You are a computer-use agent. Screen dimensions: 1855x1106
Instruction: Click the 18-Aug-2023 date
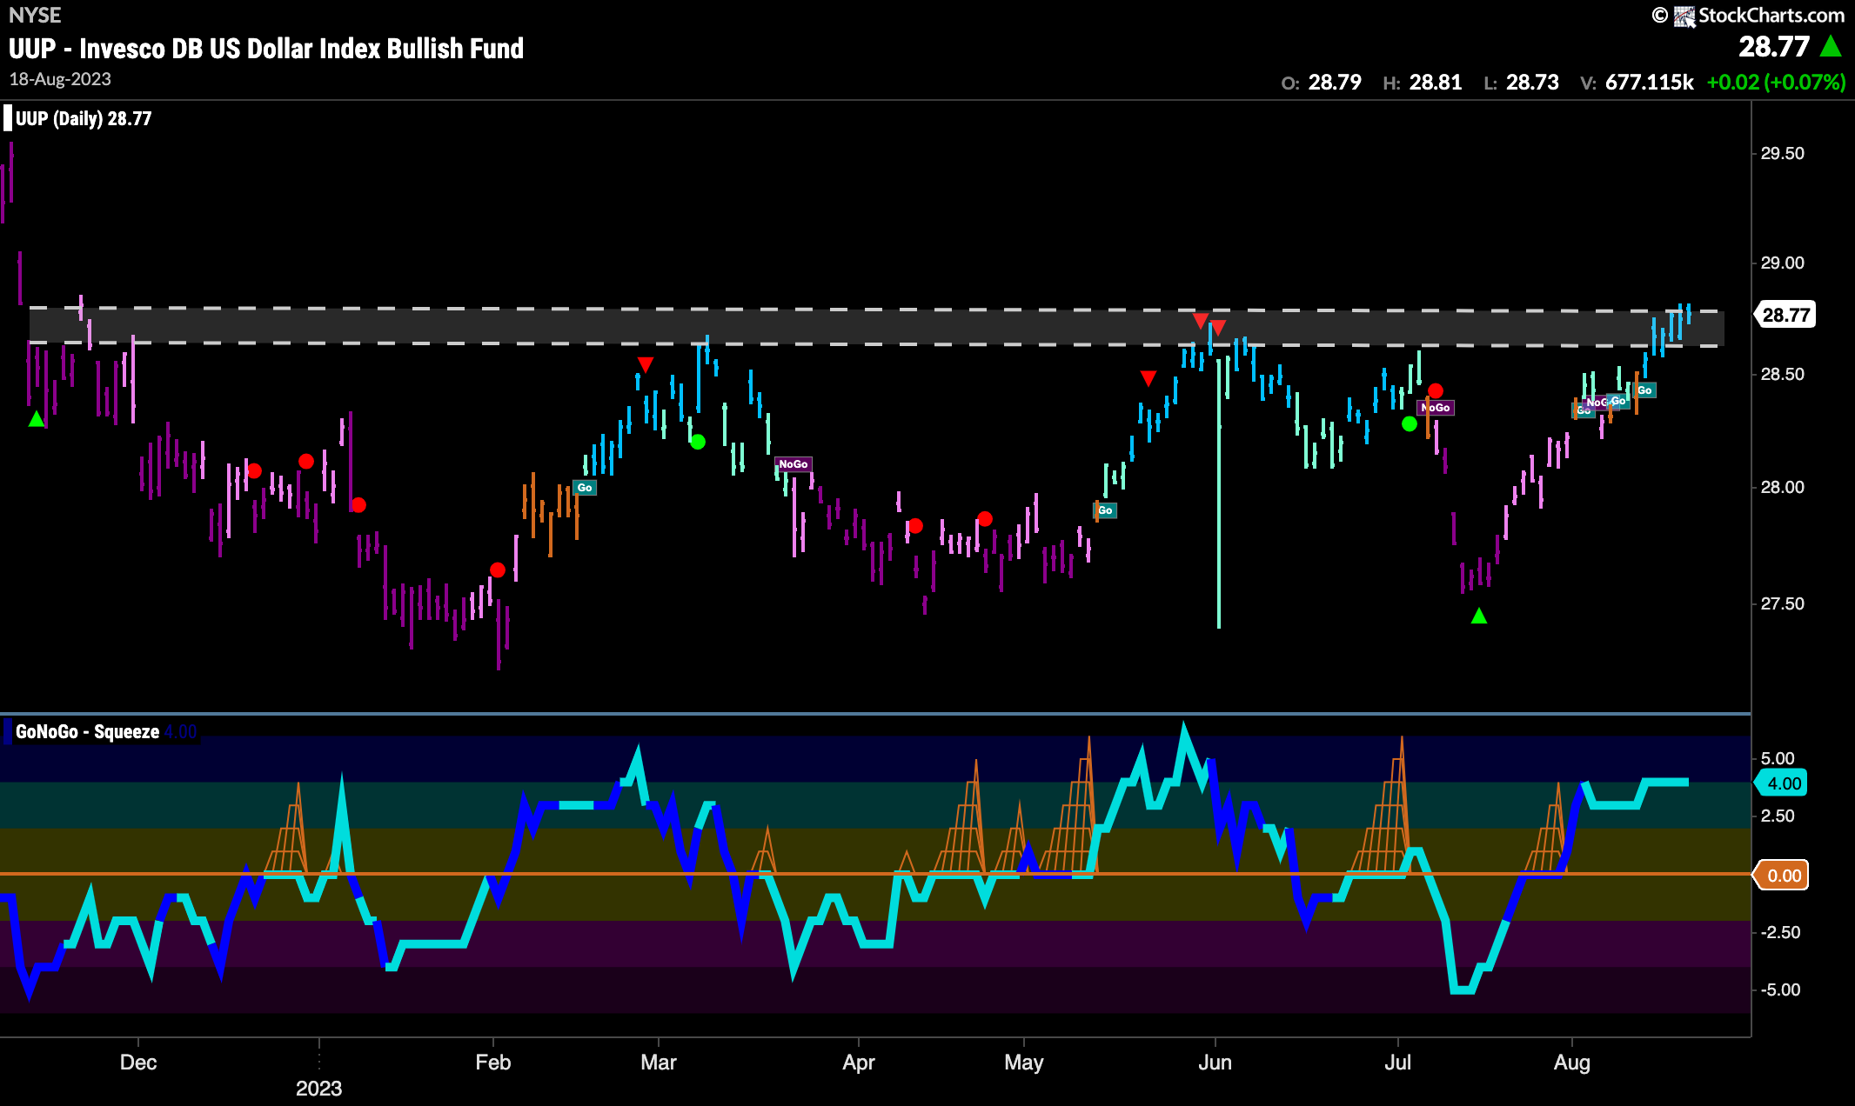[x=60, y=79]
